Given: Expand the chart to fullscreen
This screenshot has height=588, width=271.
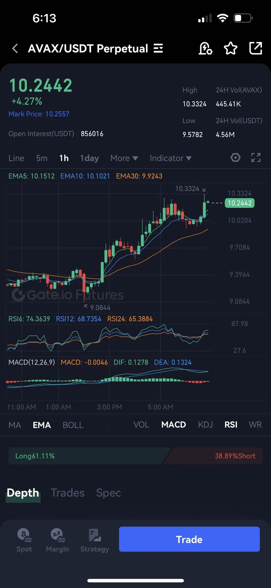Looking at the screenshot, I should click(x=256, y=158).
